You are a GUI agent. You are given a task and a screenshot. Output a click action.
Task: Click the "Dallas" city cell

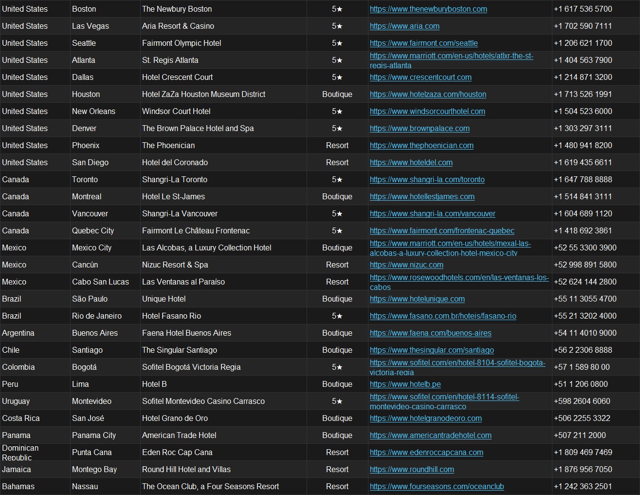click(x=105, y=77)
